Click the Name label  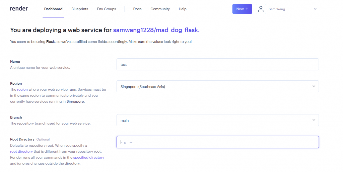15,61
